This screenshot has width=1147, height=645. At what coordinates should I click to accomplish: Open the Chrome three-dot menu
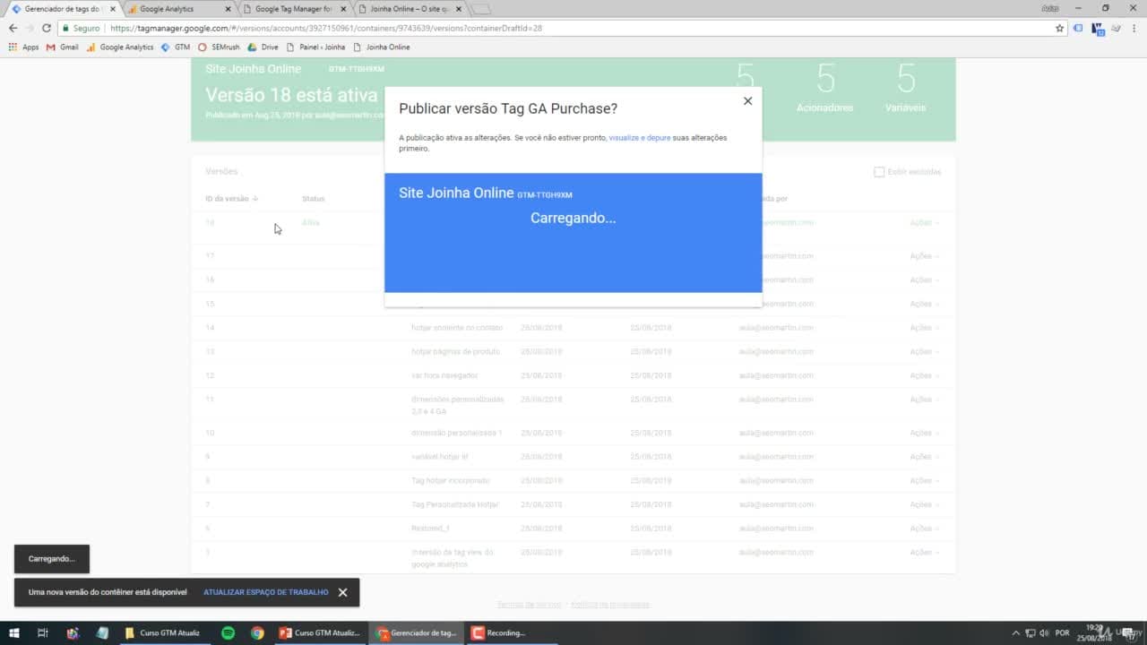(1135, 28)
